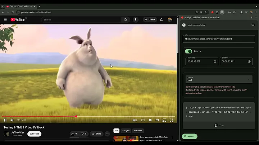Enter fullscreen on the video
The height and width of the screenshot is (145, 259).
click(x=171, y=120)
